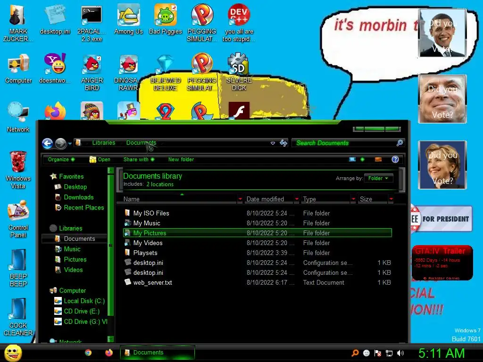Open the network tray icon
Image resolution: width=483 pixels, height=362 pixels.
click(x=389, y=354)
